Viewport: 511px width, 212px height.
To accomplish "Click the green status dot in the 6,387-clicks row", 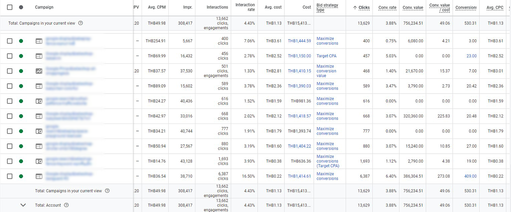I will [21, 176].
